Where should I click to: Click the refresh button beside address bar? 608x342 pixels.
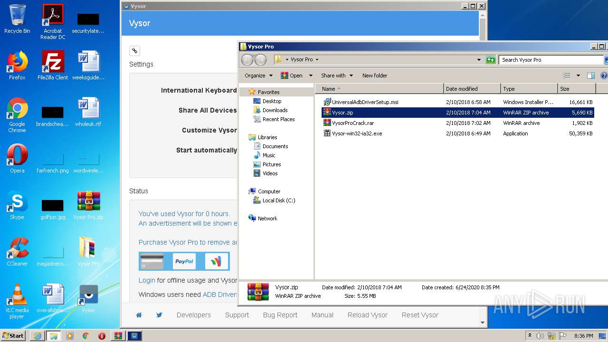coord(491,60)
